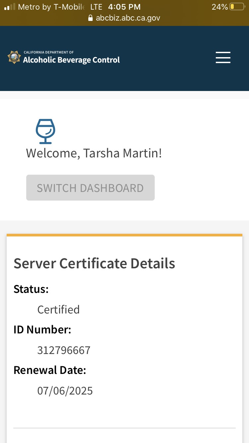Tap the wine glass dashboard icon
The width and height of the screenshot is (249, 443).
pos(45,131)
